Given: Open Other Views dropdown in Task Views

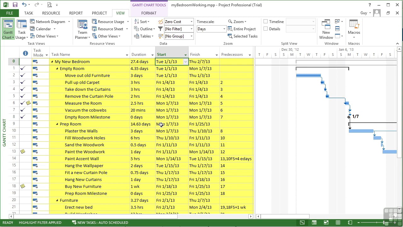Looking at the screenshot, I should [x=44, y=36].
